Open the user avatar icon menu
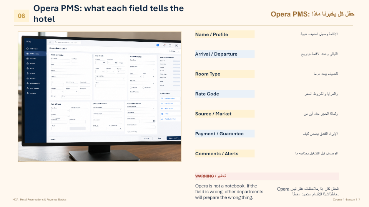 [176, 46]
